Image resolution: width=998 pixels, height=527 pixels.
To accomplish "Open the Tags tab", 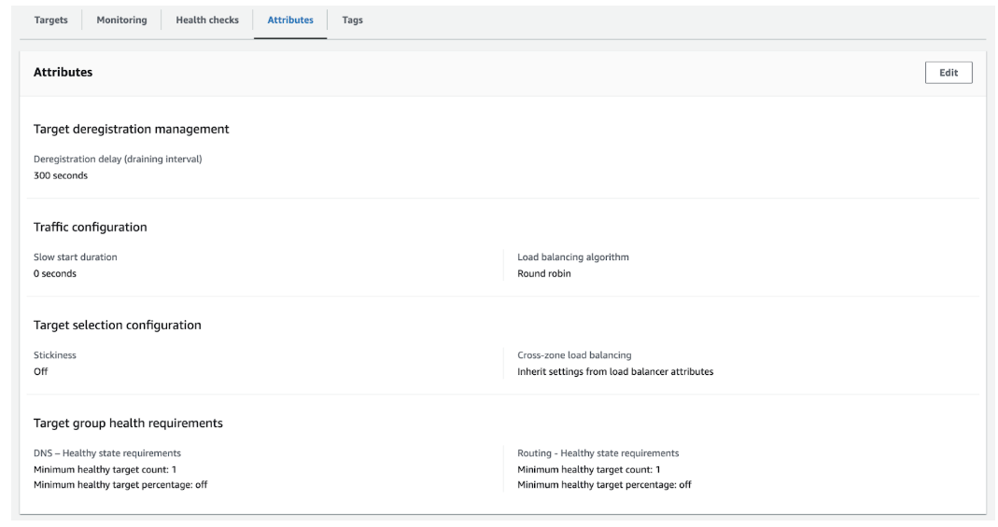I will 352,20.
